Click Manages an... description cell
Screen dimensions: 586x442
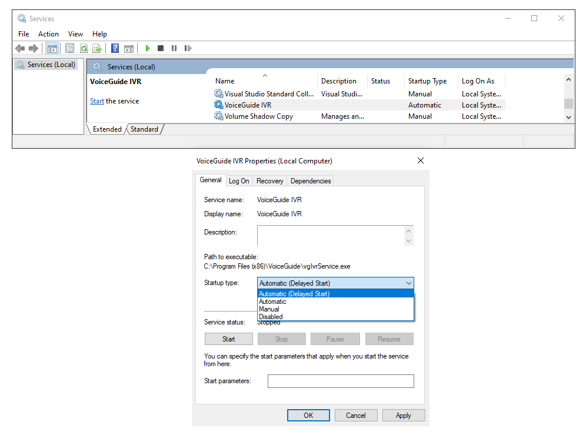342,116
